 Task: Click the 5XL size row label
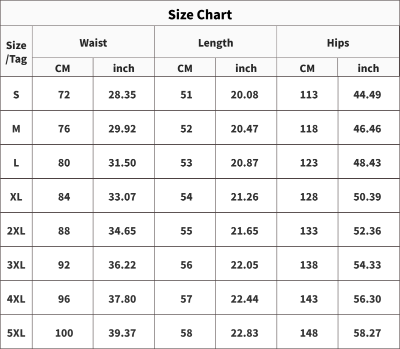(x=16, y=333)
